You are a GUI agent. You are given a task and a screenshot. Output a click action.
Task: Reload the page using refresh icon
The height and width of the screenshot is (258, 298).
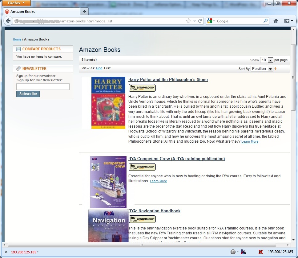pos(200,21)
